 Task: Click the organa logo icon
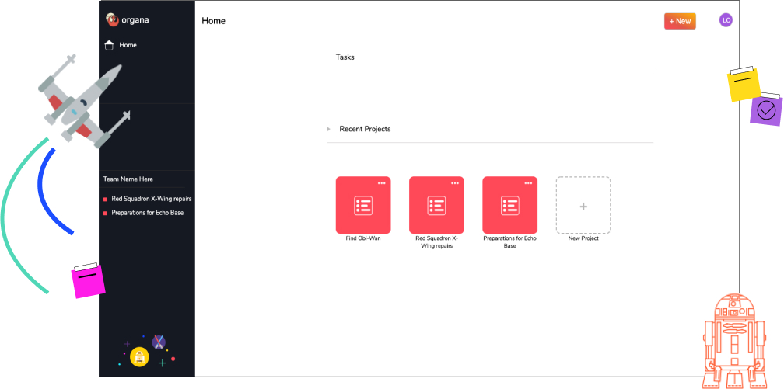(113, 20)
